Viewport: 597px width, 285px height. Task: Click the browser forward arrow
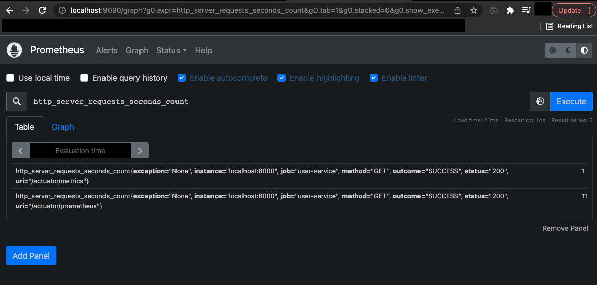coord(26,10)
